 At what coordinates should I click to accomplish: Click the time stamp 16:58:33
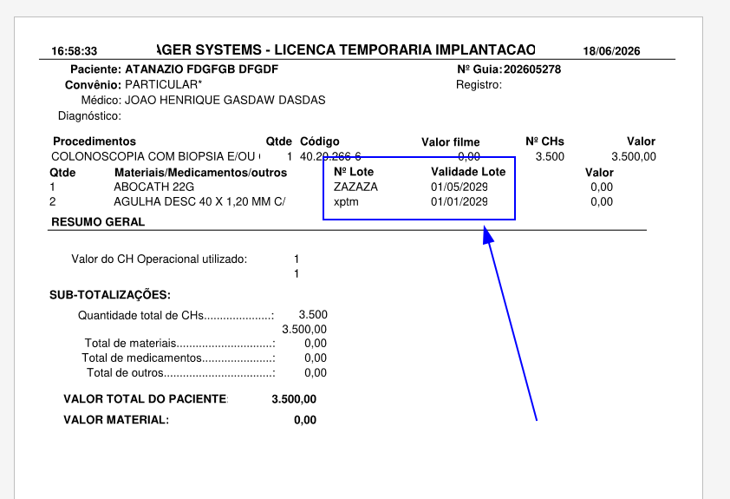(x=74, y=51)
